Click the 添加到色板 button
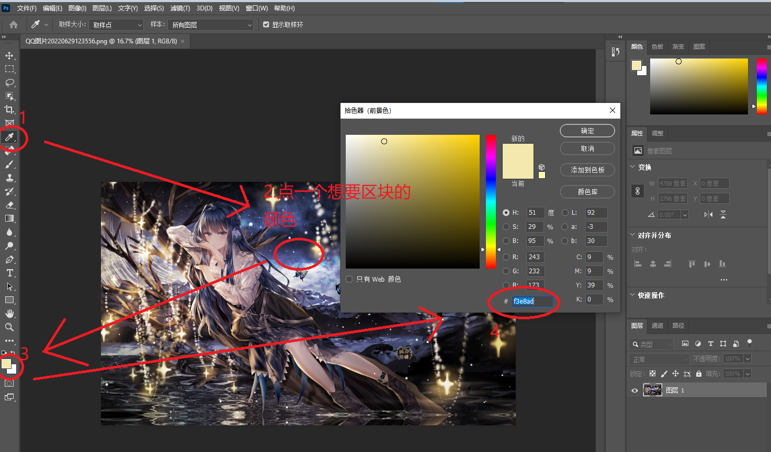The image size is (771, 452). pyautogui.click(x=587, y=170)
